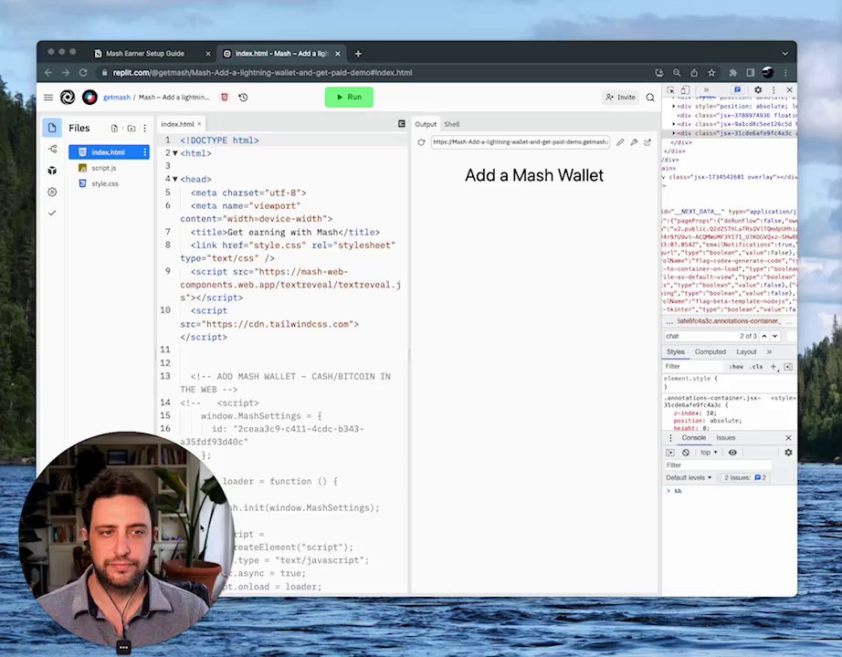This screenshot has width=842, height=657.
Task: Go to previous search result in DevTools
Action: pyautogui.click(x=764, y=336)
